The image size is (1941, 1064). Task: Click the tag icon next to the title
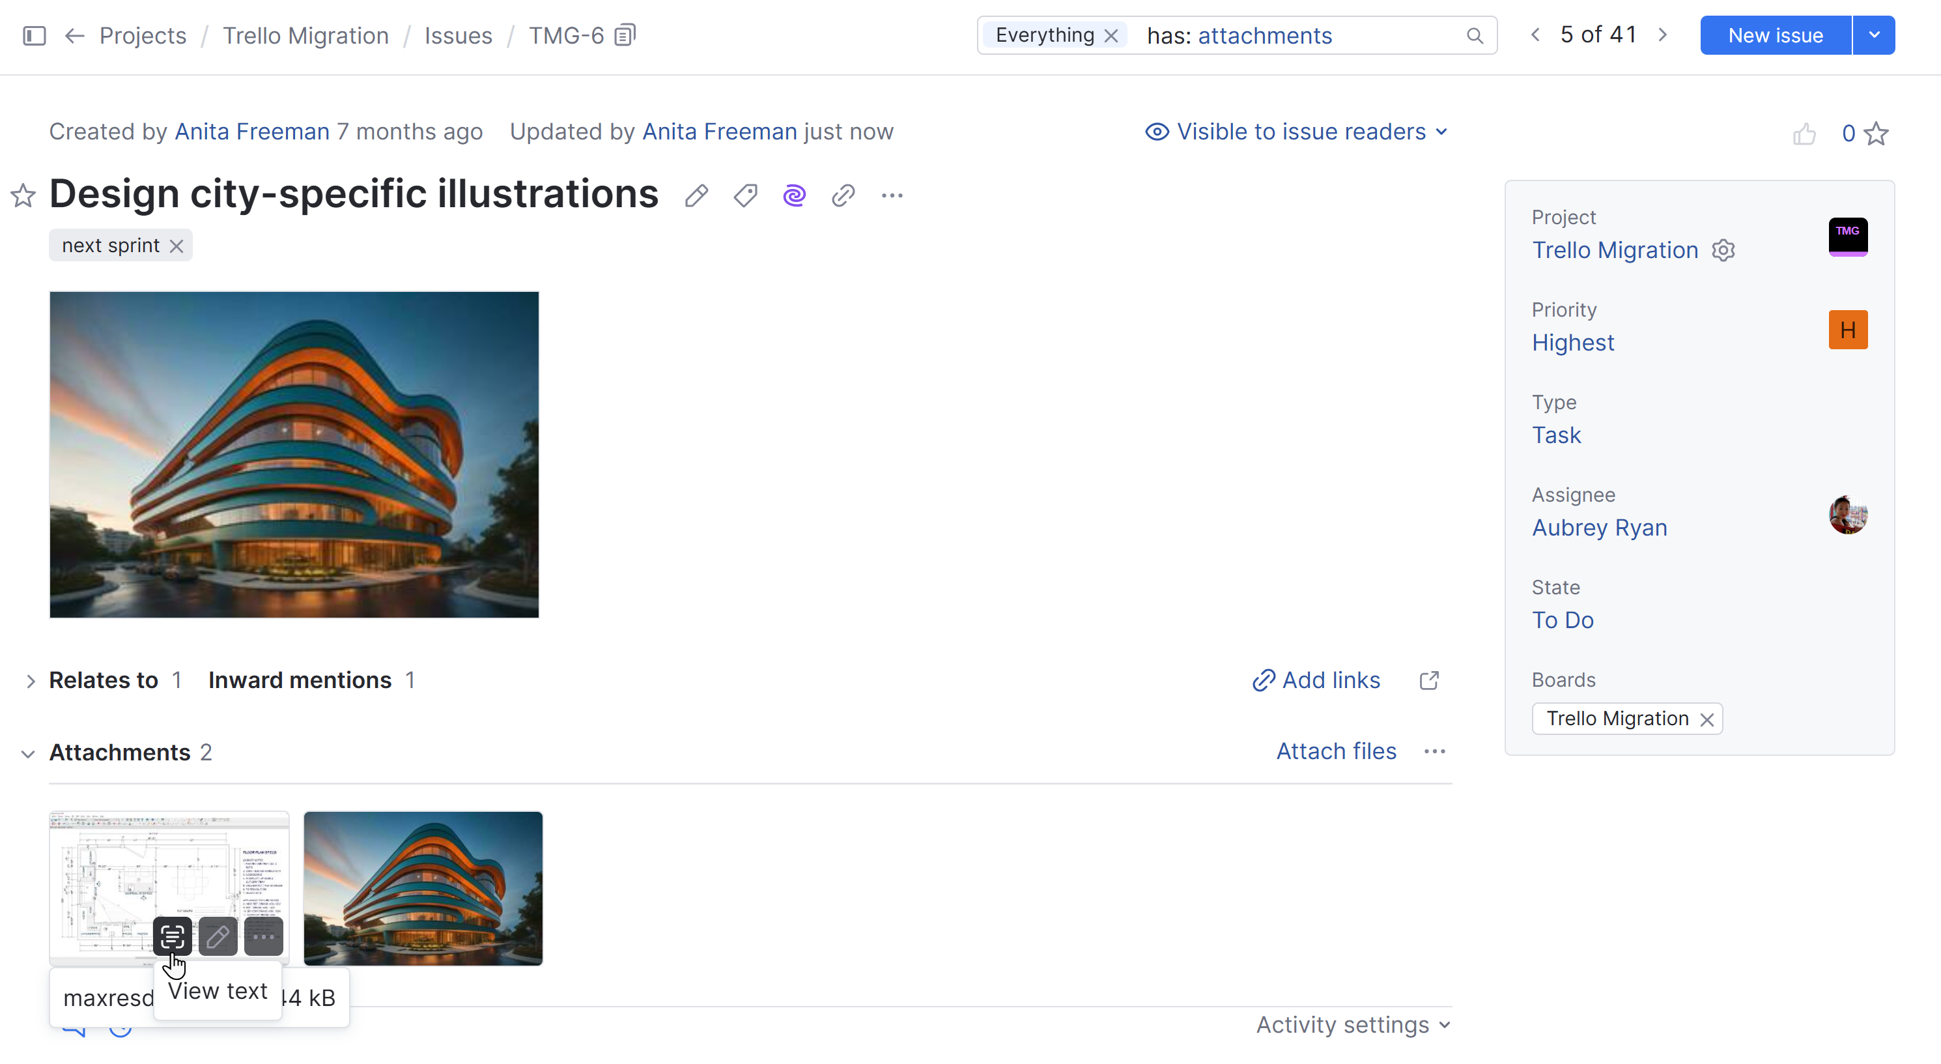745,196
